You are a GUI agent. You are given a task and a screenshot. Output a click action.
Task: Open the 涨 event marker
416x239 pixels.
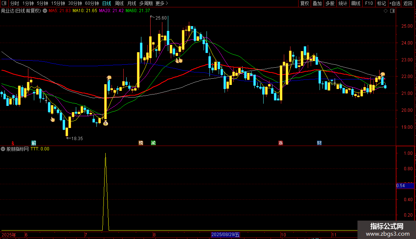click(281, 143)
